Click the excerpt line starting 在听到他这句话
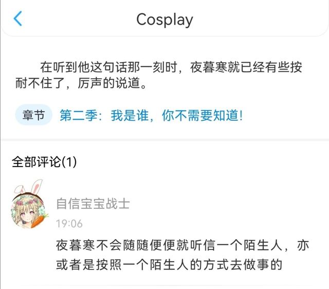 click(171, 67)
